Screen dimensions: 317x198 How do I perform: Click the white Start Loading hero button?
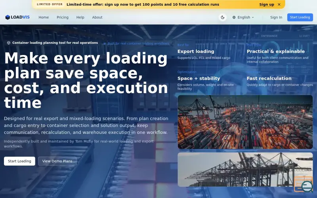pyautogui.click(x=19, y=161)
